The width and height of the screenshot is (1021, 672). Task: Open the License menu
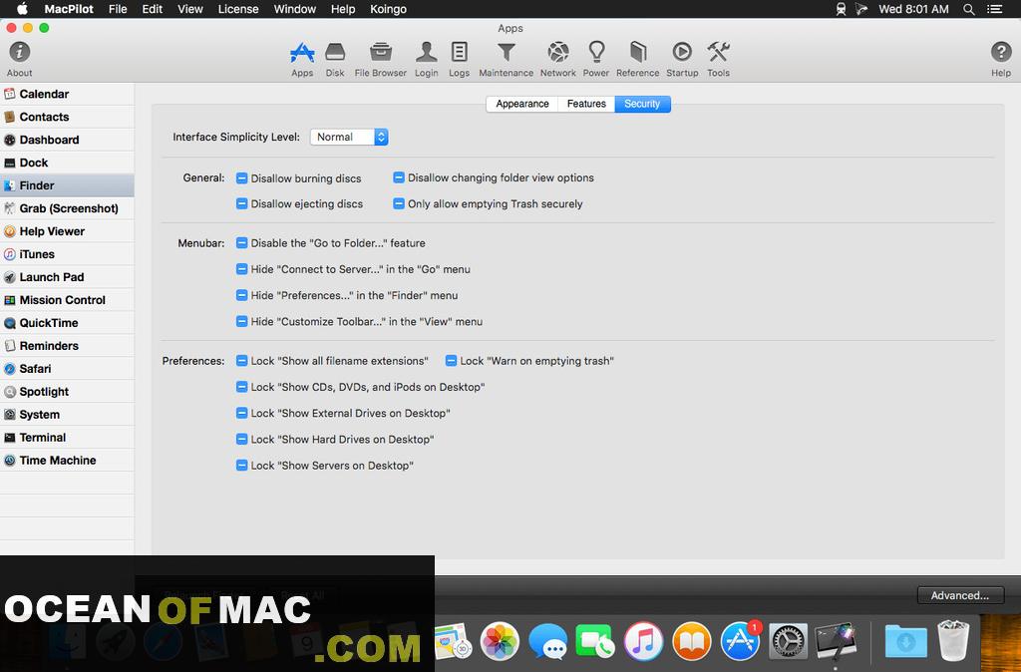point(238,9)
